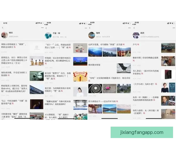Image resolution: width=176 pixels, height=141 pixels.
Task: Tap the 财经 channel avatar
Action: click(4, 35)
